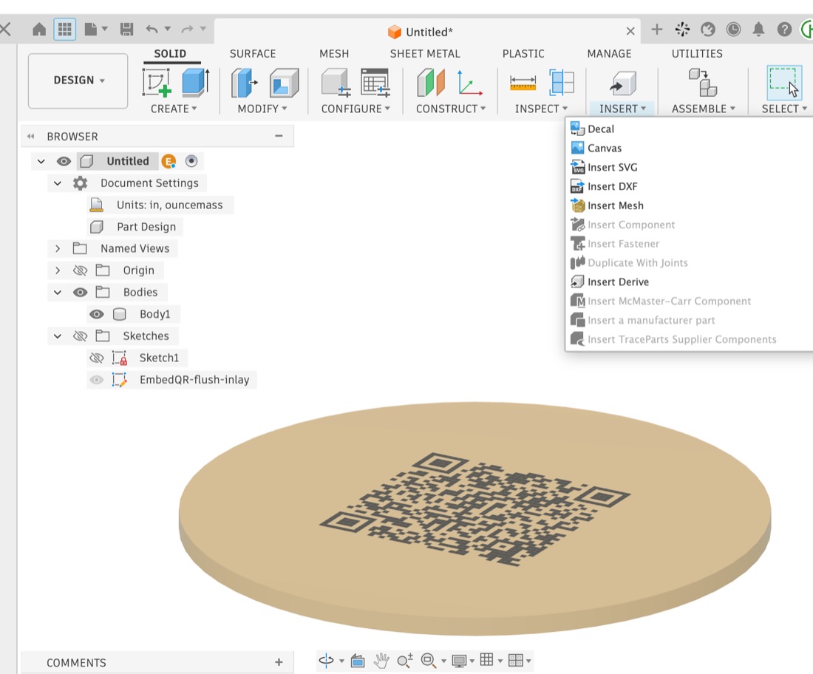Hide Body1 with its eye icon
Viewport: 813px width, 674px height.
pos(96,314)
